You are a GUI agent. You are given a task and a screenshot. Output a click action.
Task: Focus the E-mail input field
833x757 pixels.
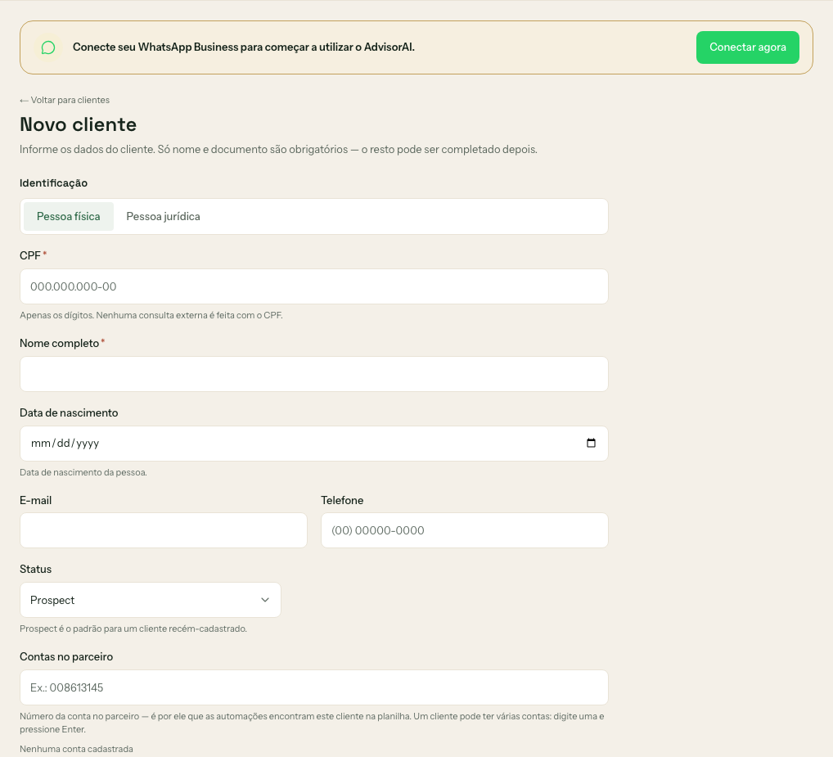tap(164, 530)
